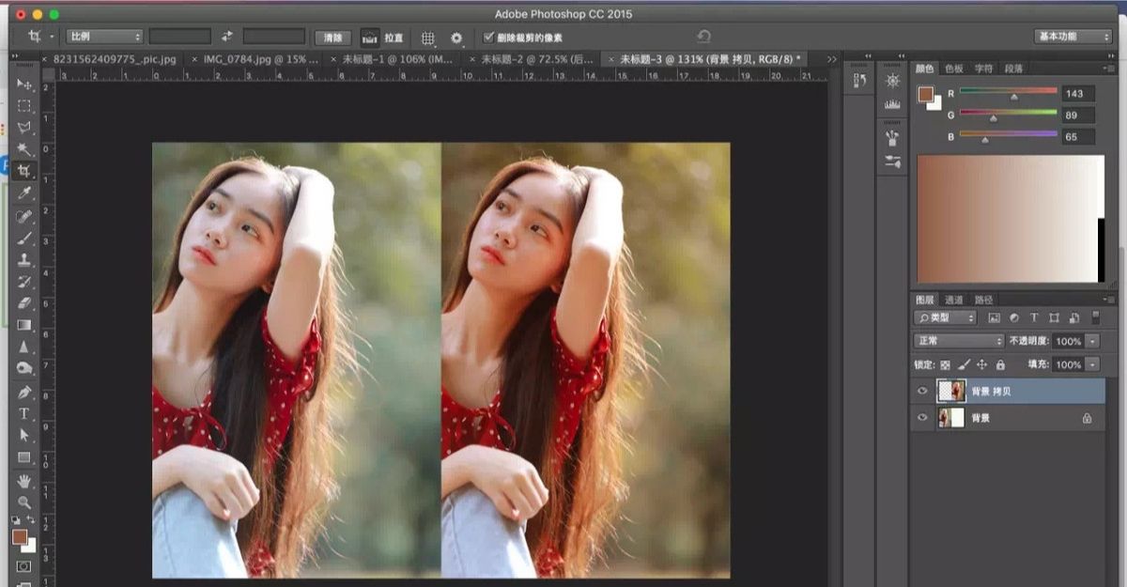This screenshot has height=587, width=1127.
Task: Open the 比例 crop ratio dropdown
Action: coord(103,37)
